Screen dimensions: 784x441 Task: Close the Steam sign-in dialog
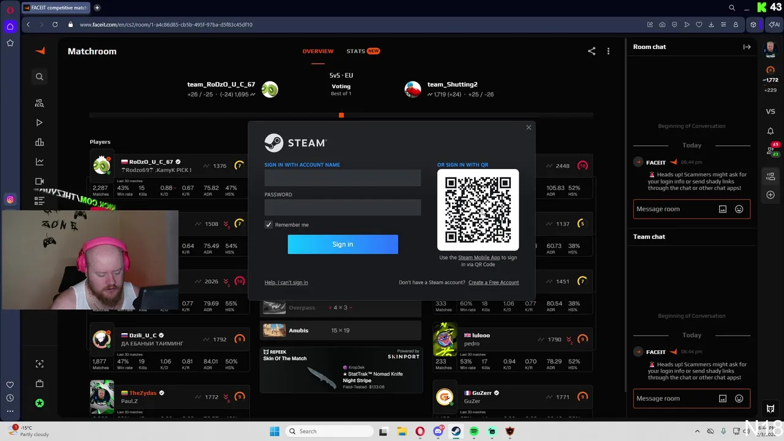529,127
